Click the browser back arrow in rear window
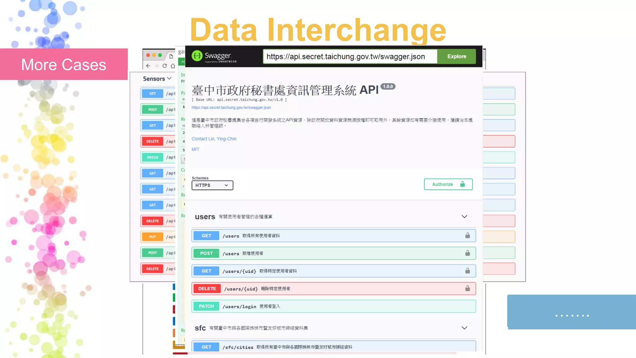Viewport: 636px width, 358px height. click(148, 66)
